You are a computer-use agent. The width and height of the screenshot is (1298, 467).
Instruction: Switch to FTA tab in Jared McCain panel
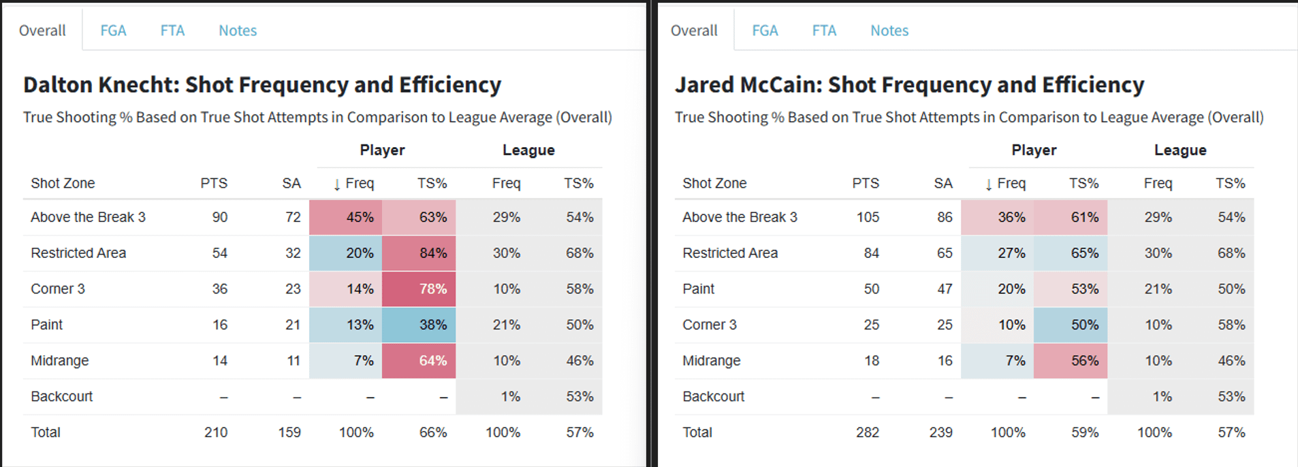[x=824, y=31]
